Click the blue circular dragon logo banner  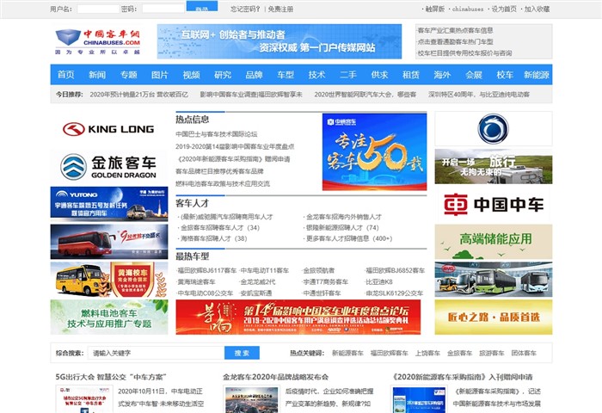click(494, 129)
